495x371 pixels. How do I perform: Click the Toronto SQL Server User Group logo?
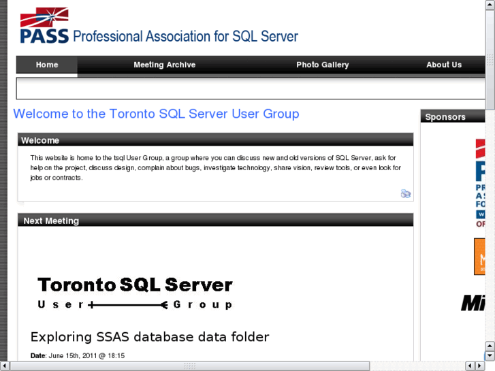tap(135, 293)
